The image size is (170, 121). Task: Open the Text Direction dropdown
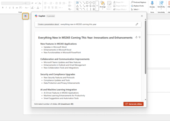pos(70,2)
